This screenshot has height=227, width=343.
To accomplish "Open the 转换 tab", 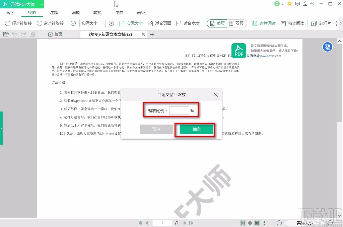I will [x=97, y=12].
